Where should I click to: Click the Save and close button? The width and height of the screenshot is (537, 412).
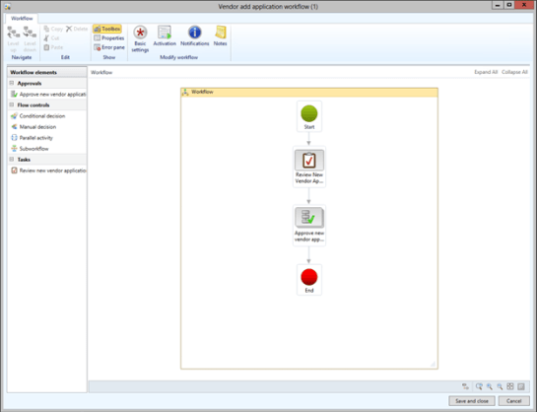click(x=472, y=401)
